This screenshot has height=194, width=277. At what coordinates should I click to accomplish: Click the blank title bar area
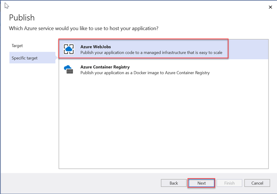coord(130,7)
